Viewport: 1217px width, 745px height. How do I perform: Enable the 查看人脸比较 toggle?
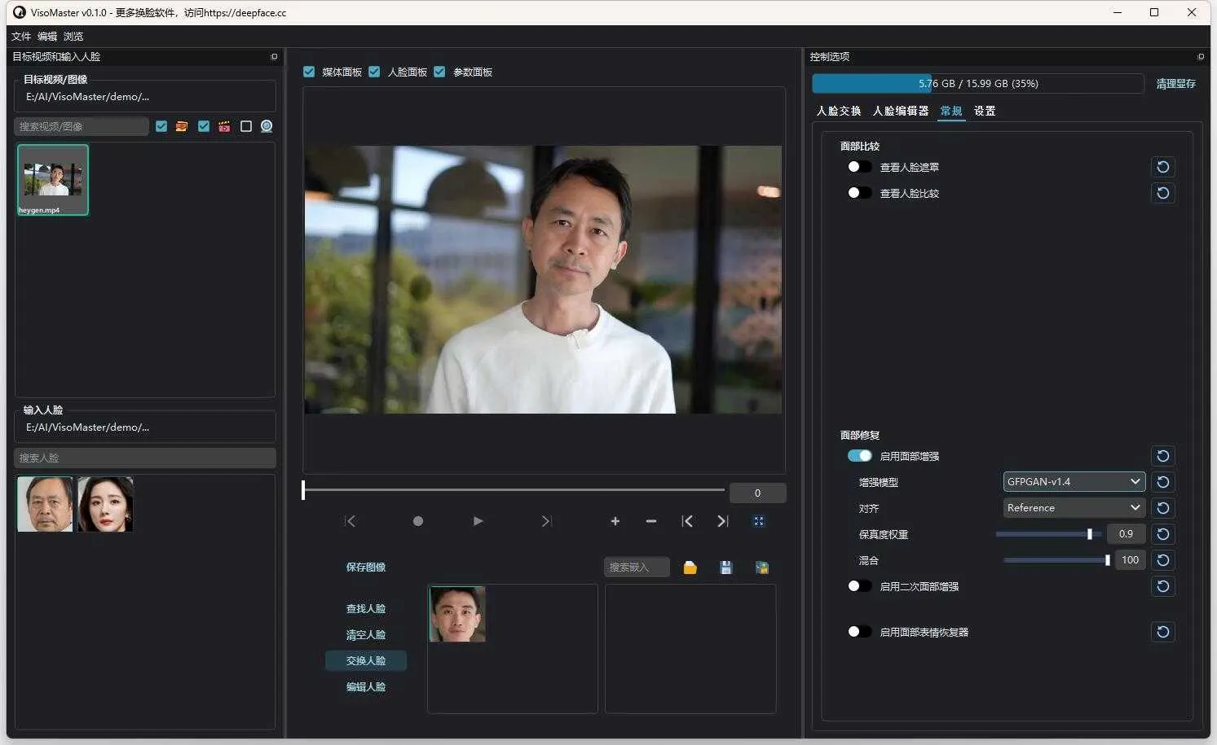(x=859, y=193)
